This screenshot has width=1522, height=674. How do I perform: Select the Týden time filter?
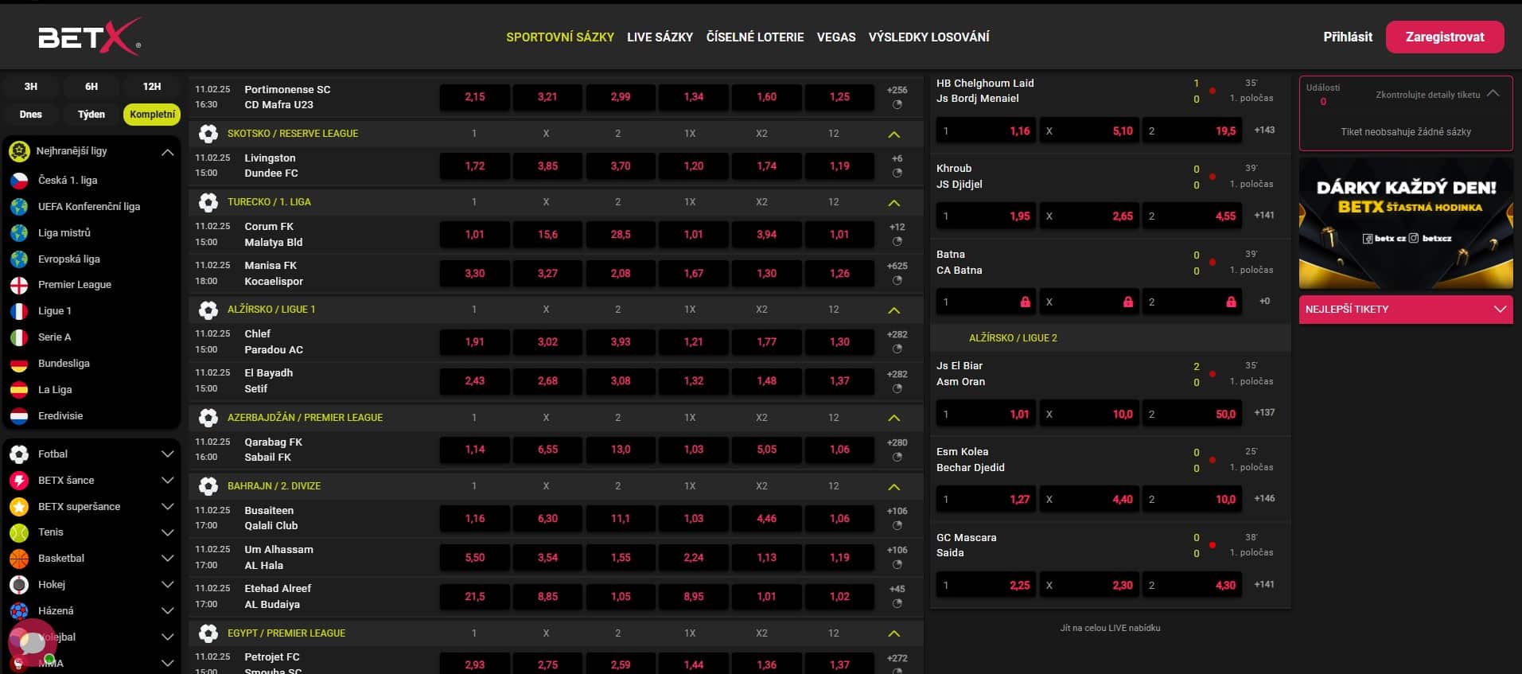pyautogui.click(x=91, y=115)
